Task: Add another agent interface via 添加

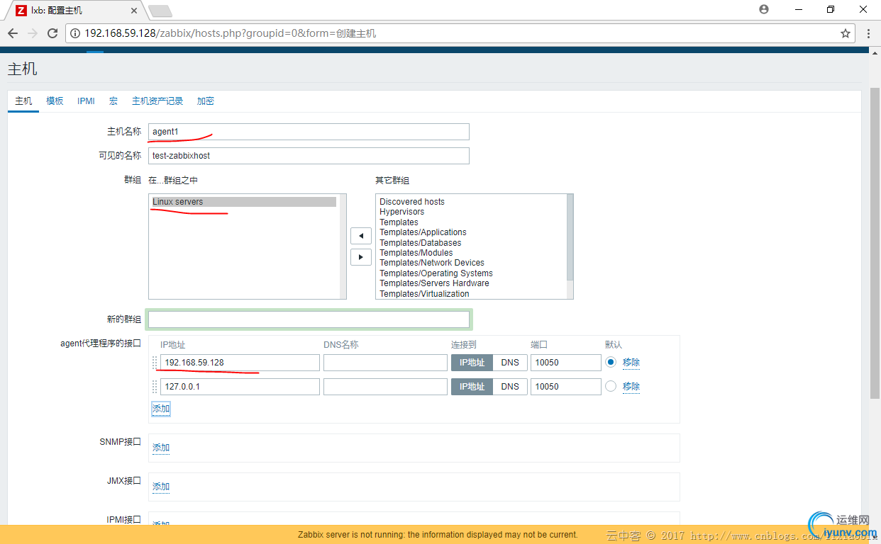Action: coord(161,409)
